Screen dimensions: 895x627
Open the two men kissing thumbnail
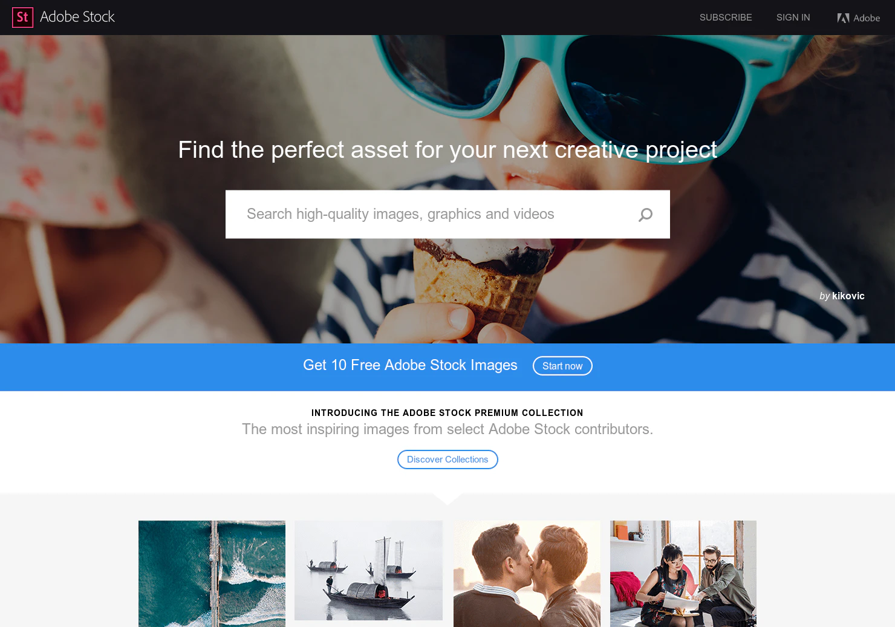pos(527,574)
